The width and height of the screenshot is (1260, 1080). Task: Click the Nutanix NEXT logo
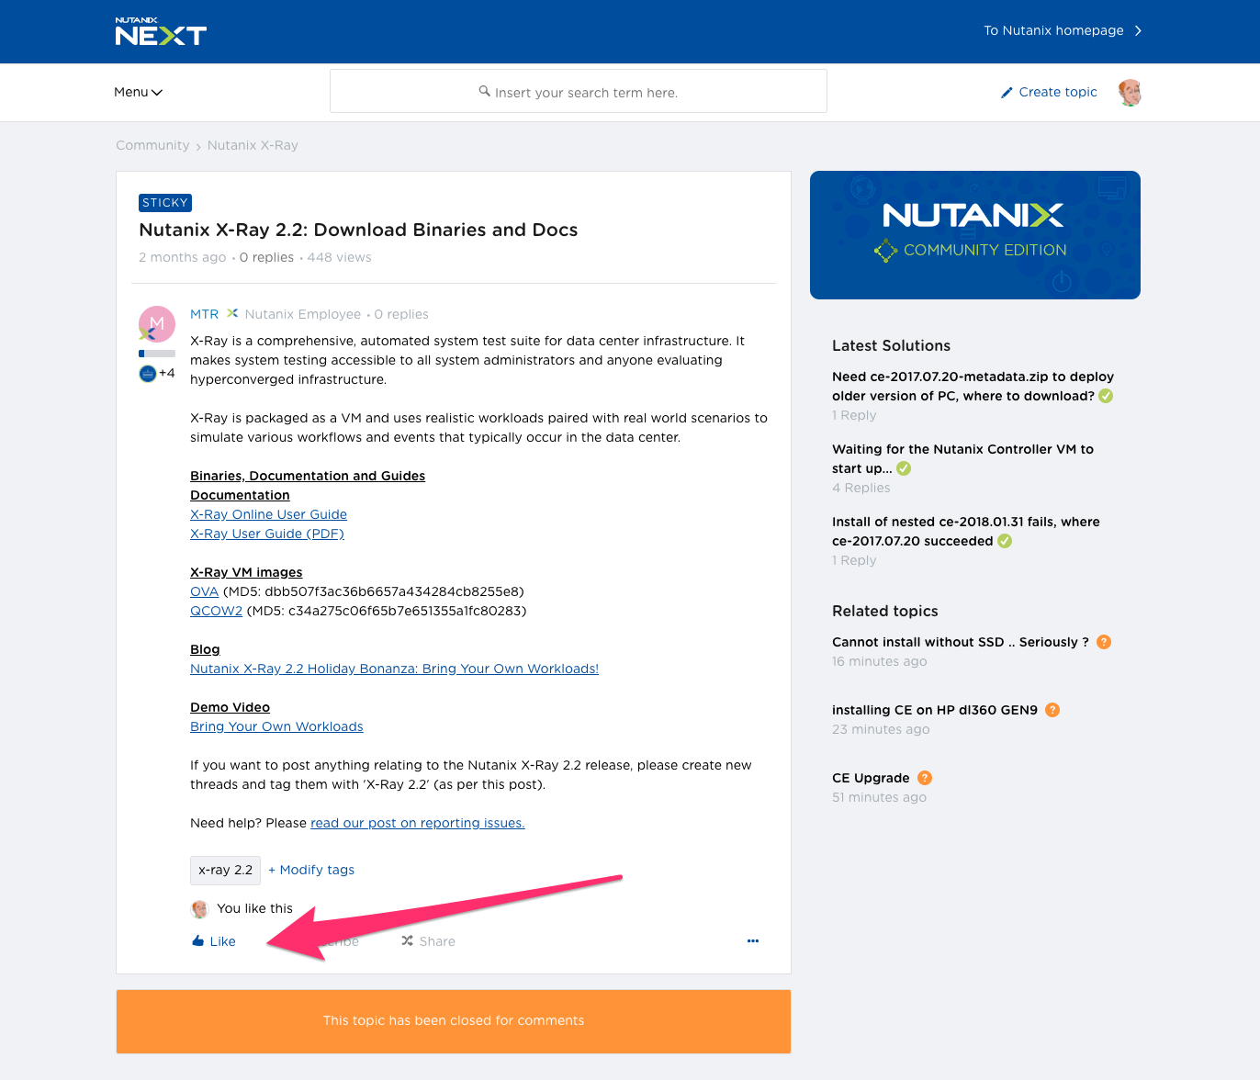click(161, 31)
